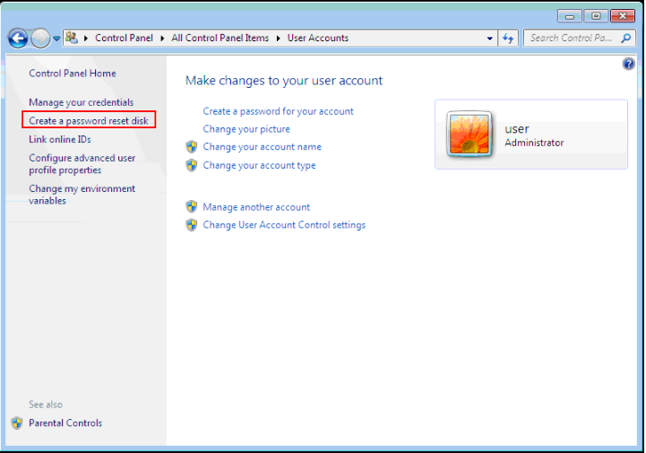Click the blue Back navigation arrow
This screenshot has height=453, width=646.
click(x=18, y=39)
